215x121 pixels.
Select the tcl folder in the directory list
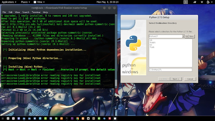tap(151, 45)
